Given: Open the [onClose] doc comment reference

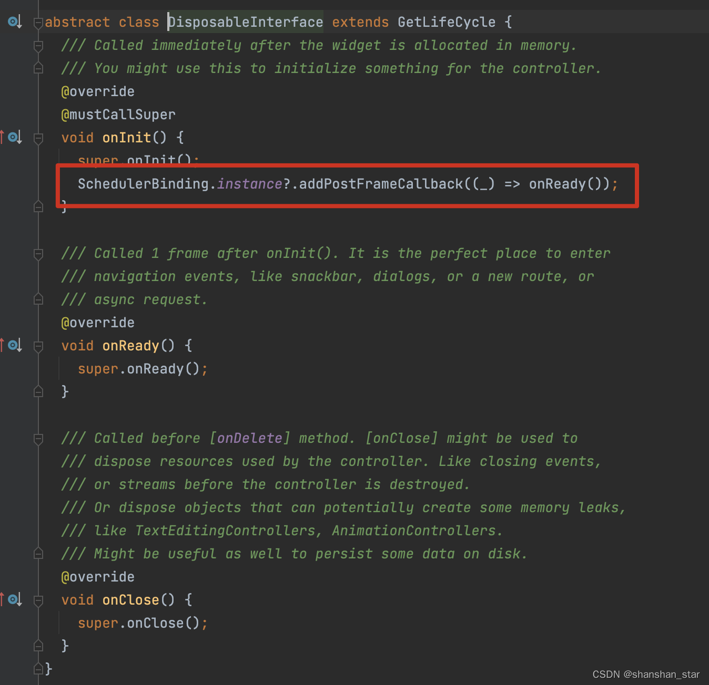Looking at the screenshot, I should pyautogui.click(x=402, y=438).
